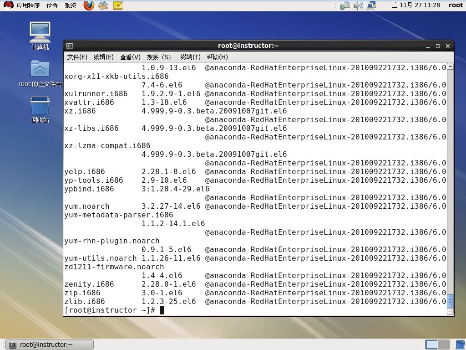Open the terminal 终端(T) menu
Image resolution: width=466 pixels, height=350 pixels.
190,57
